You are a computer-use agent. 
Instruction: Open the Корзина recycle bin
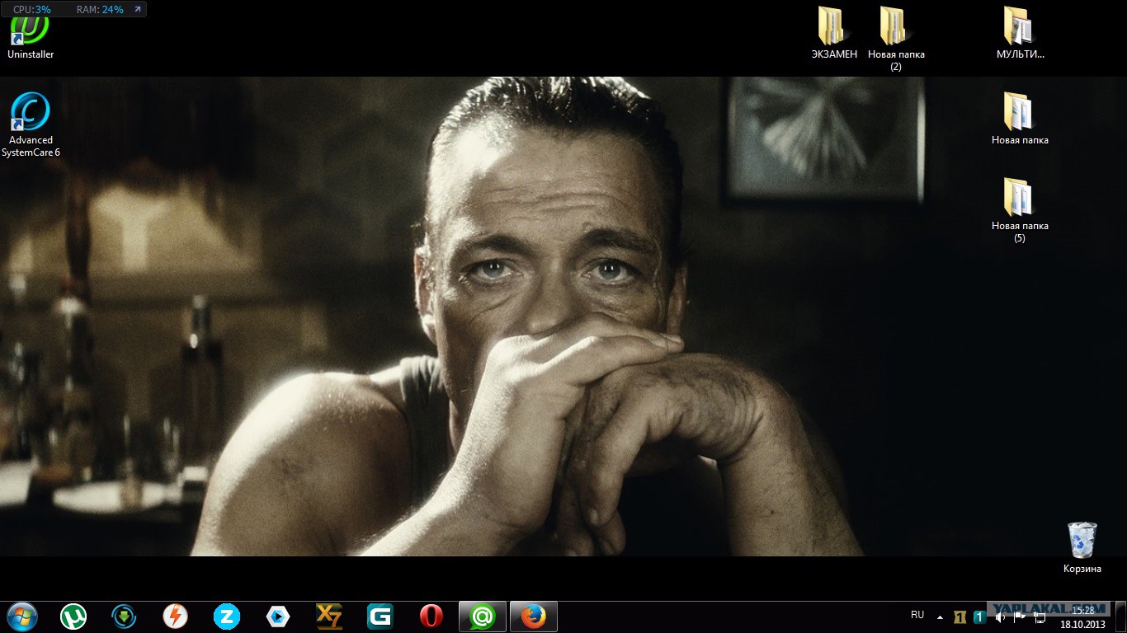coord(1082,547)
